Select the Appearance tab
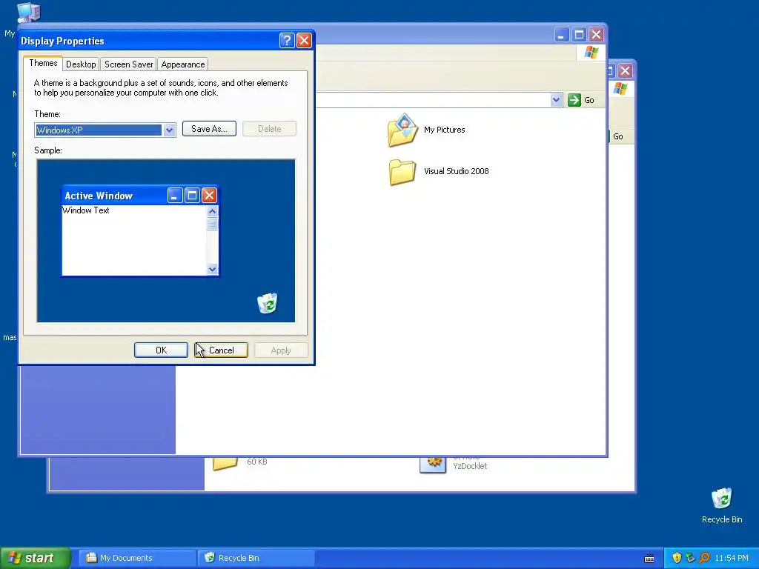 pyautogui.click(x=183, y=64)
